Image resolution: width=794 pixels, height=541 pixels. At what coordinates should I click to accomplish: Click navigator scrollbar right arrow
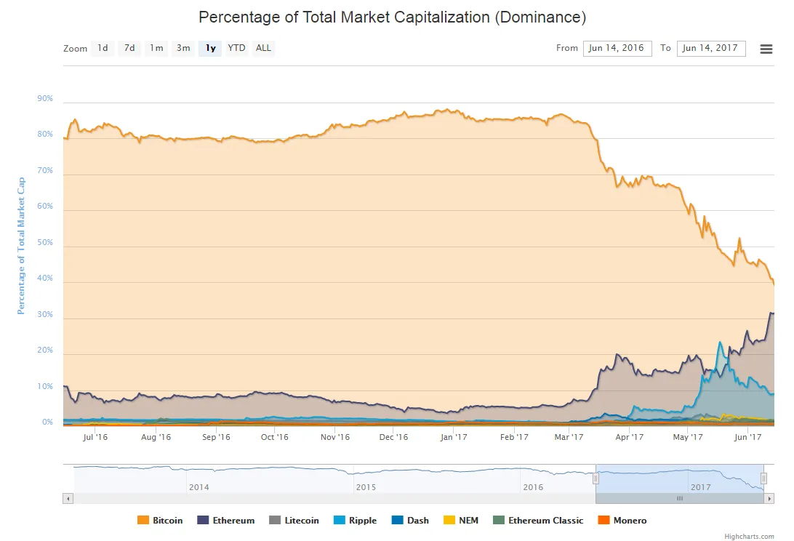(769, 498)
